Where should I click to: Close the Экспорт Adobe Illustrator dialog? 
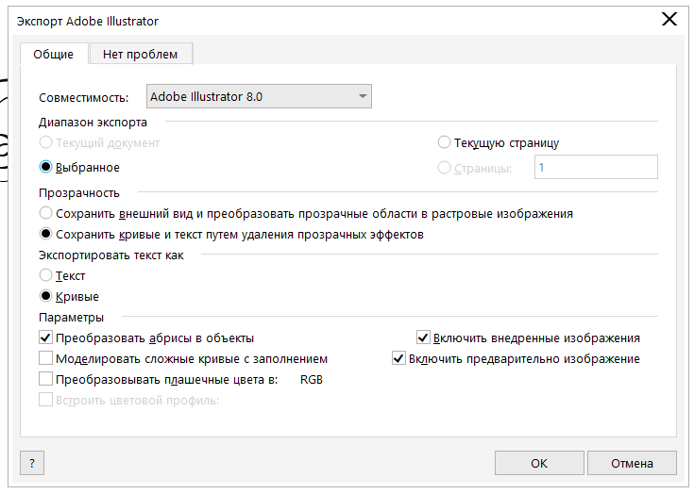[x=669, y=20]
